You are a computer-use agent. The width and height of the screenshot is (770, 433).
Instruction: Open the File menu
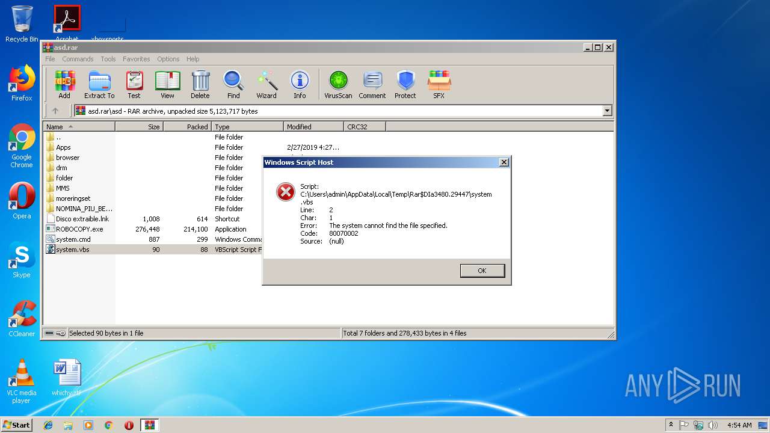click(50, 59)
